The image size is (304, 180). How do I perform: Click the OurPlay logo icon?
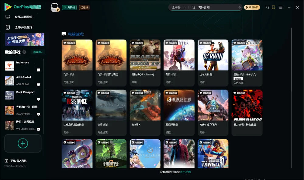point(8,7)
